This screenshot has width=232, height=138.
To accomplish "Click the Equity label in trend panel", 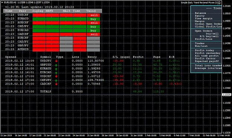I will pyautogui.click(x=200, y=16).
